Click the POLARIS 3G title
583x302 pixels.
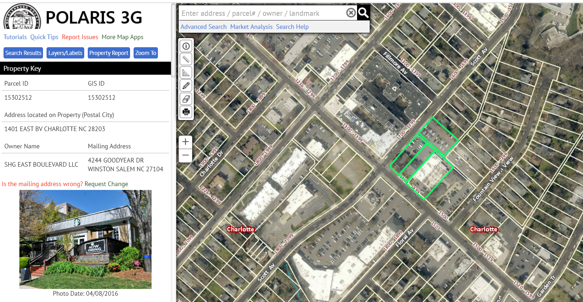click(94, 17)
